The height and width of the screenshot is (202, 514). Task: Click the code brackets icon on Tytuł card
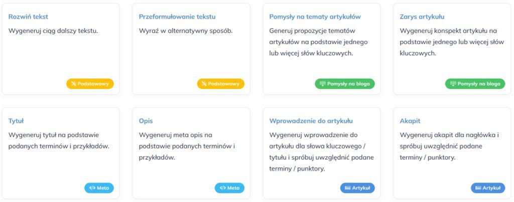92,188
